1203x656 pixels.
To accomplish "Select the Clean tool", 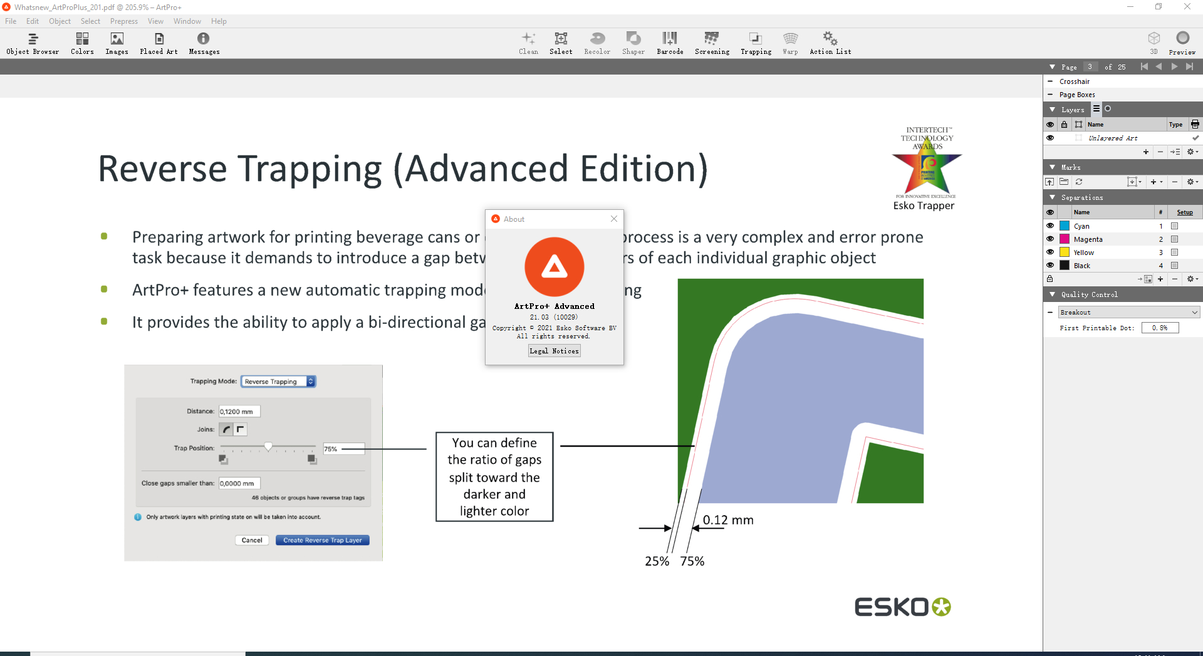I will point(528,44).
